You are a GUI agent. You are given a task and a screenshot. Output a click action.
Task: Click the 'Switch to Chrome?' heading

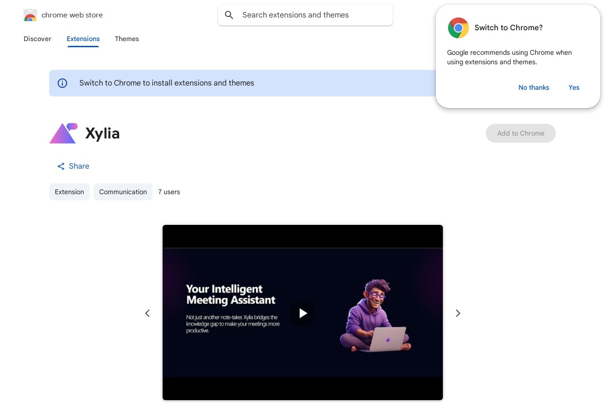509,28
